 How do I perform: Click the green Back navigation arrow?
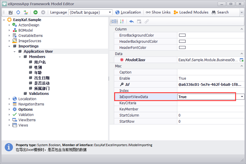[35, 12]
